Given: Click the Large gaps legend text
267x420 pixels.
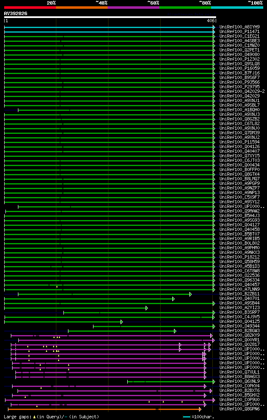Looking at the screenshot, I should click(51, 417).
